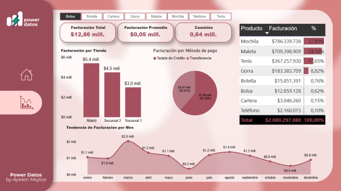Image resolution: width=341 pixels, height=191 pixels.
Task: Click the by Ayelen Mojica credit text
Action: (x=26, y=180)
